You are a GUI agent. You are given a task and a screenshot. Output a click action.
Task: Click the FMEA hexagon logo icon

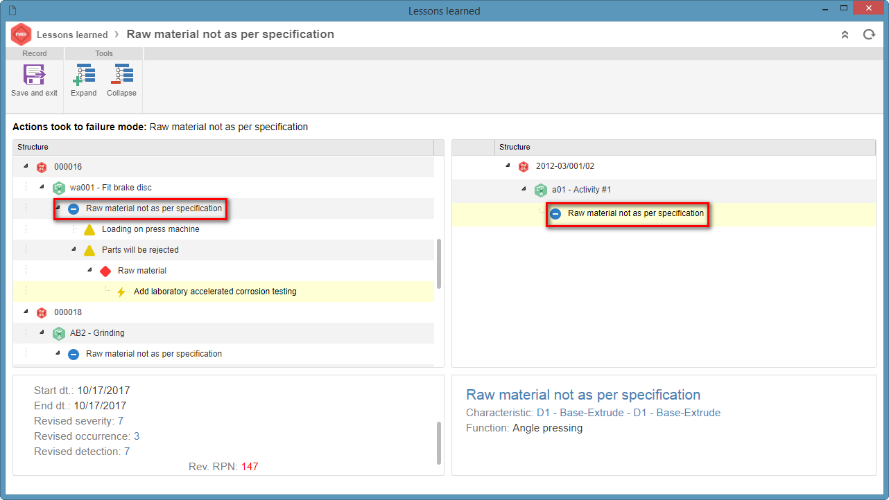21,35
